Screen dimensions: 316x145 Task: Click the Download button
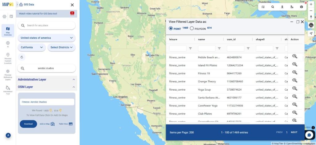tap(28, 124)
